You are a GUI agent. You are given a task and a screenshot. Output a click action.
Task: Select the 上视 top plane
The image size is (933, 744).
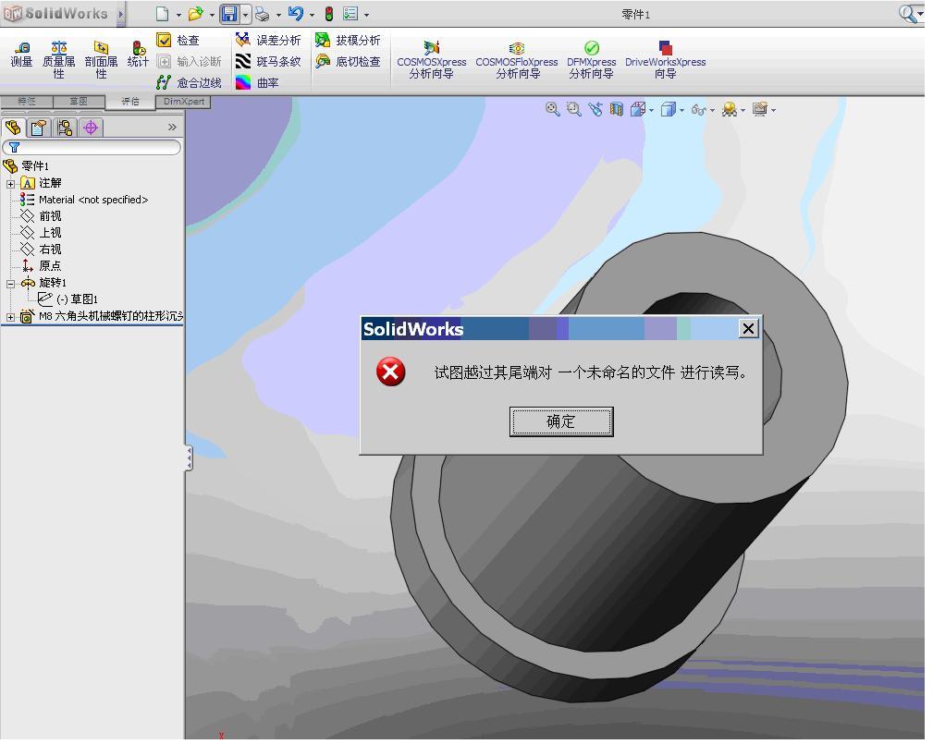point(41,233)
